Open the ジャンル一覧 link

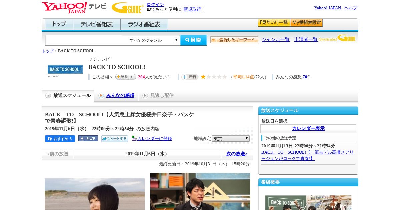(276, 40)
